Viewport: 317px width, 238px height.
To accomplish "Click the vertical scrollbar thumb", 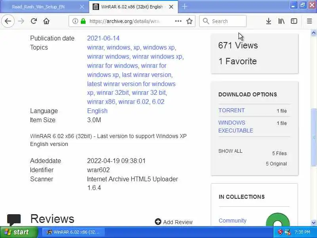I will (x=313, y=137).
